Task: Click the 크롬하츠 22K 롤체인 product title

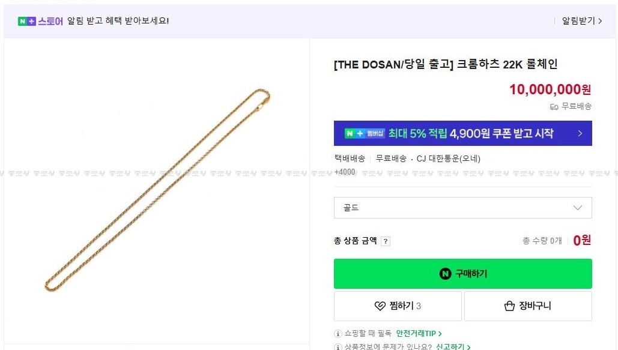Action: coord(445,65)
